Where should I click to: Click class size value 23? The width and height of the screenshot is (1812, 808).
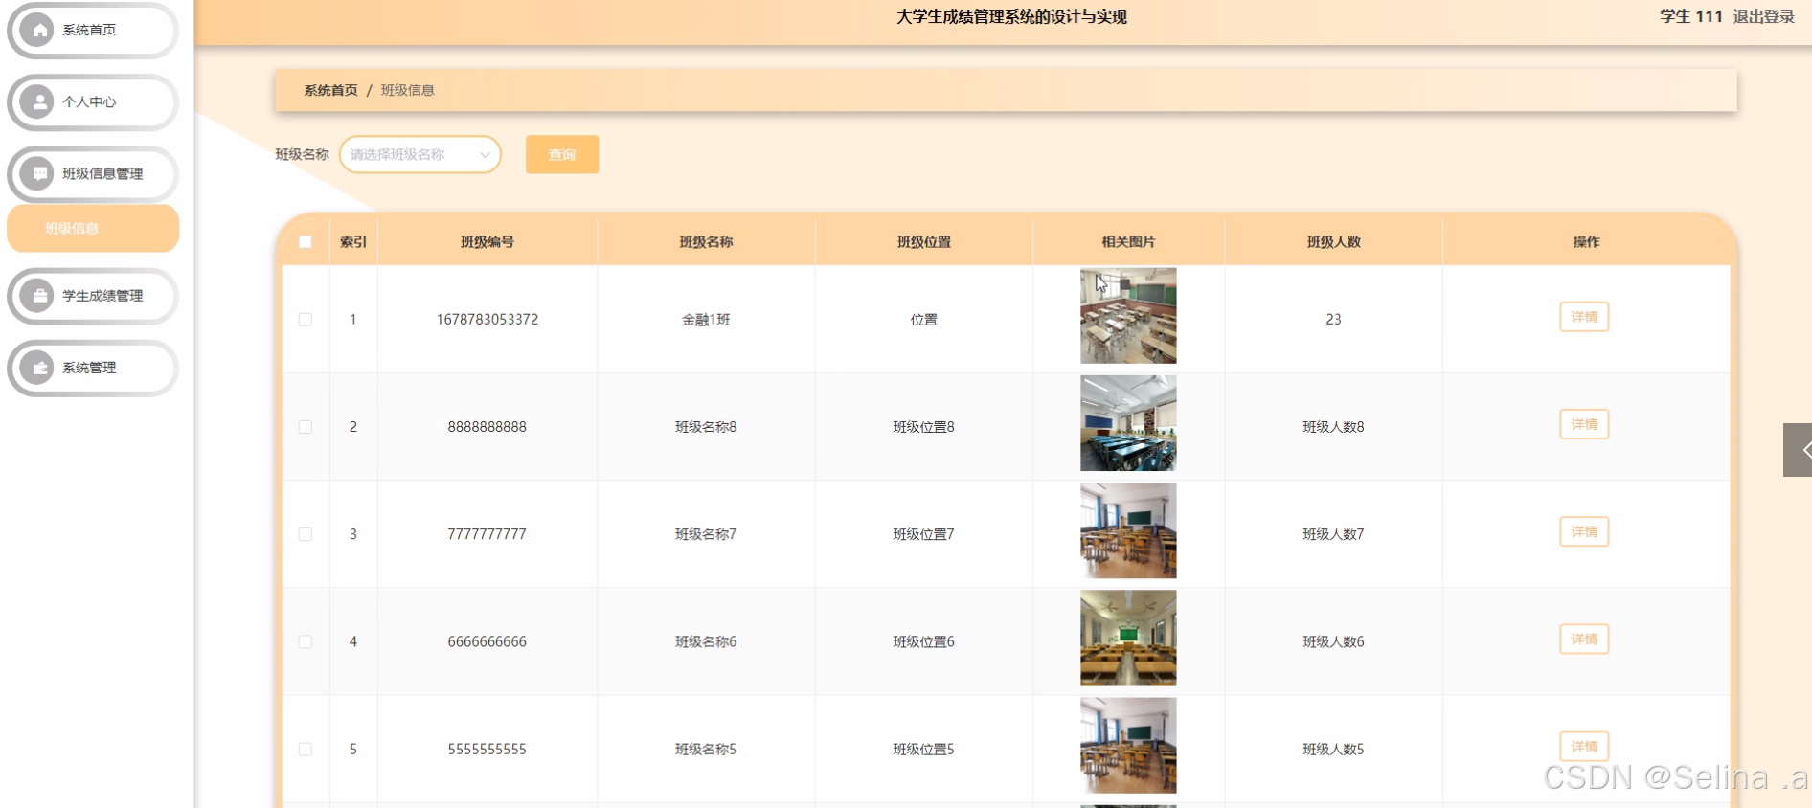(1334, 320)
